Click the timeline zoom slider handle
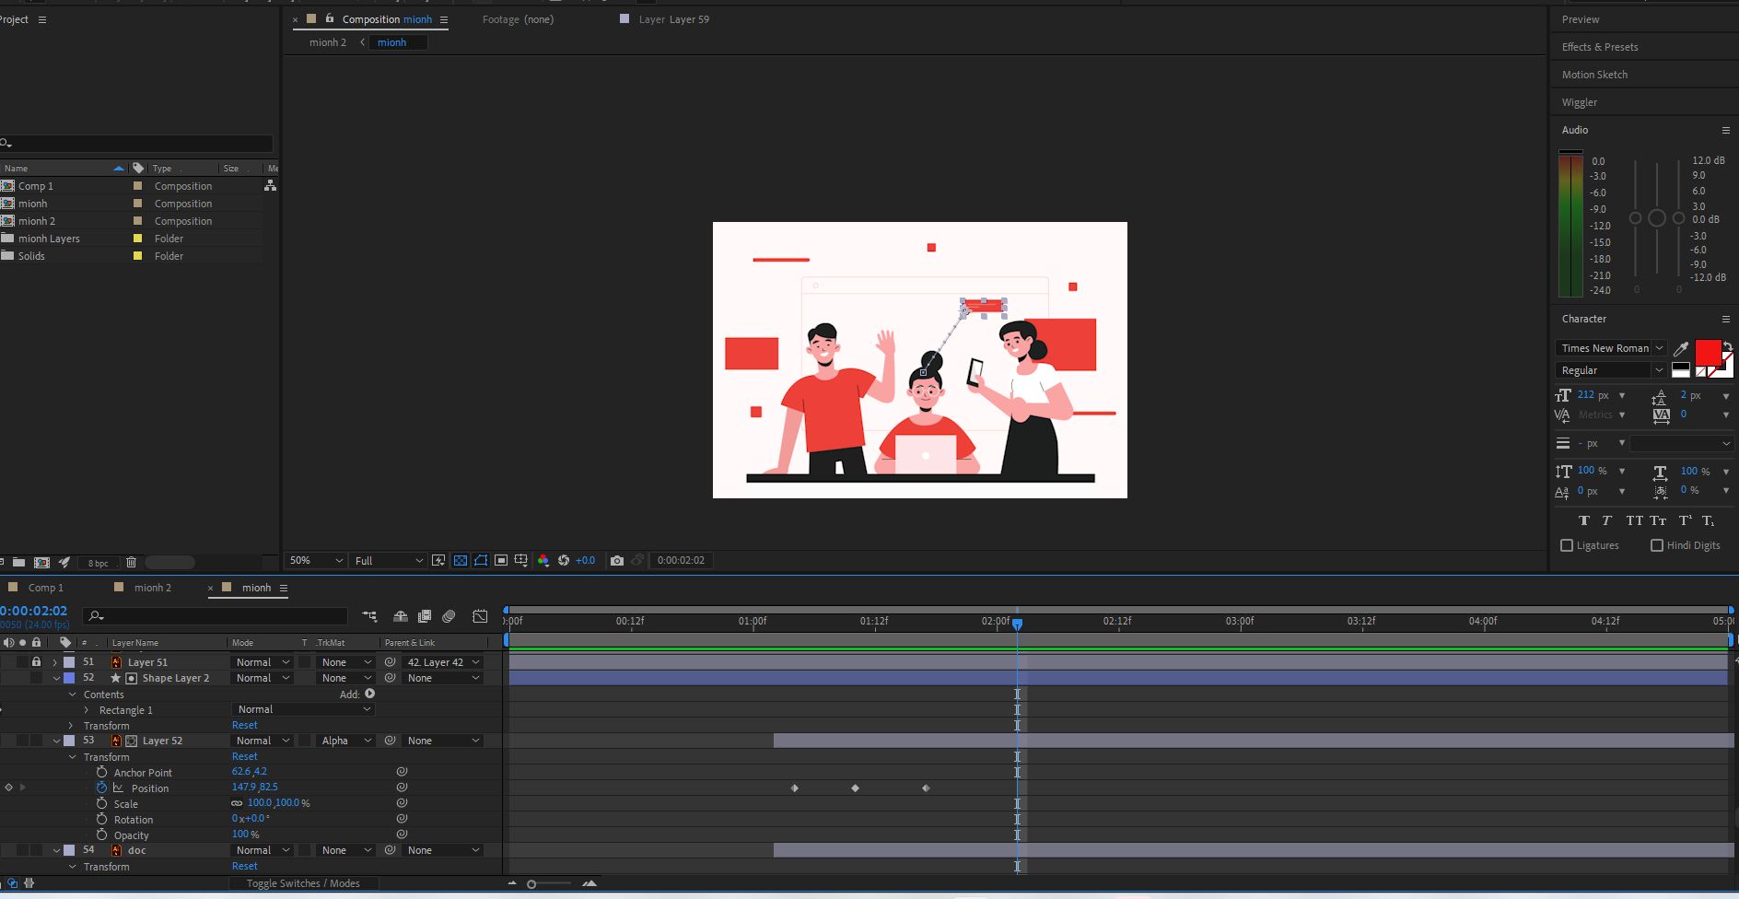The width and height of the screenshot is (1739, 899). click(531, 884)
